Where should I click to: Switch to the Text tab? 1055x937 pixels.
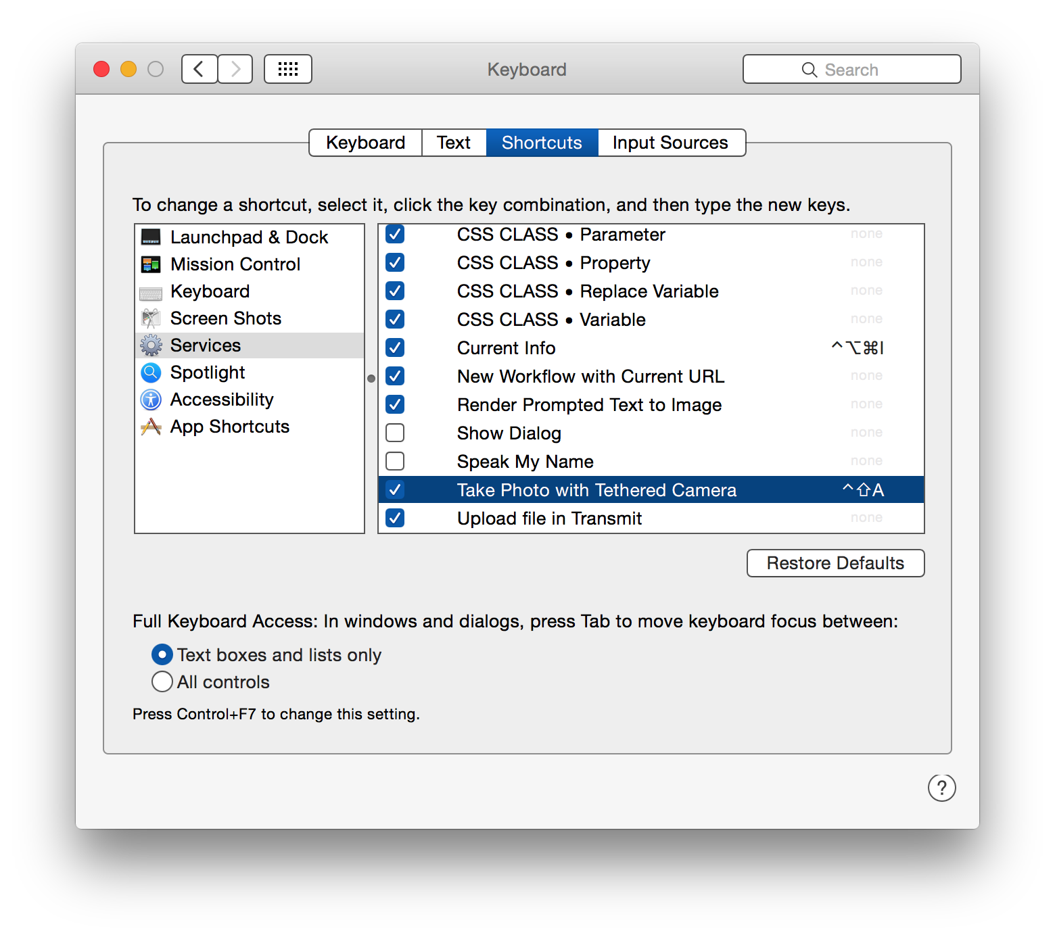[454, 143]
